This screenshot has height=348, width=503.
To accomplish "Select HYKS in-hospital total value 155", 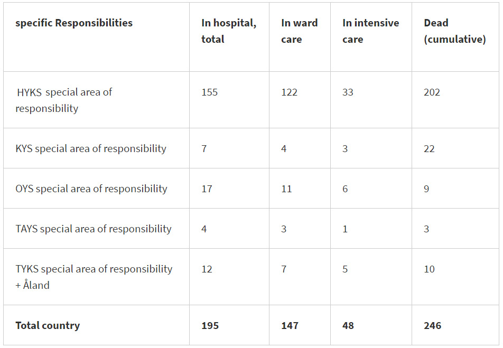I will tap(209, 92).
